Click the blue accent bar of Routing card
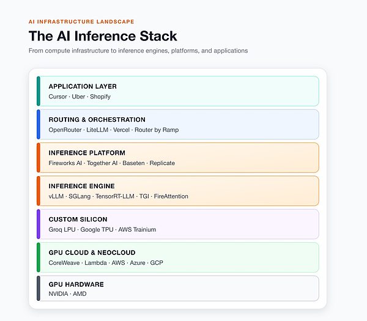This screenshot has width=367, height=321. (39, 124)
